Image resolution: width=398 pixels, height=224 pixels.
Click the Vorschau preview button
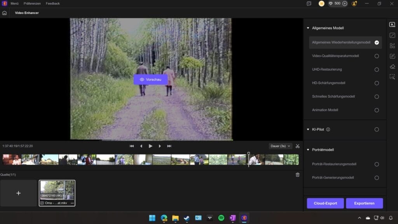(150, 79)
